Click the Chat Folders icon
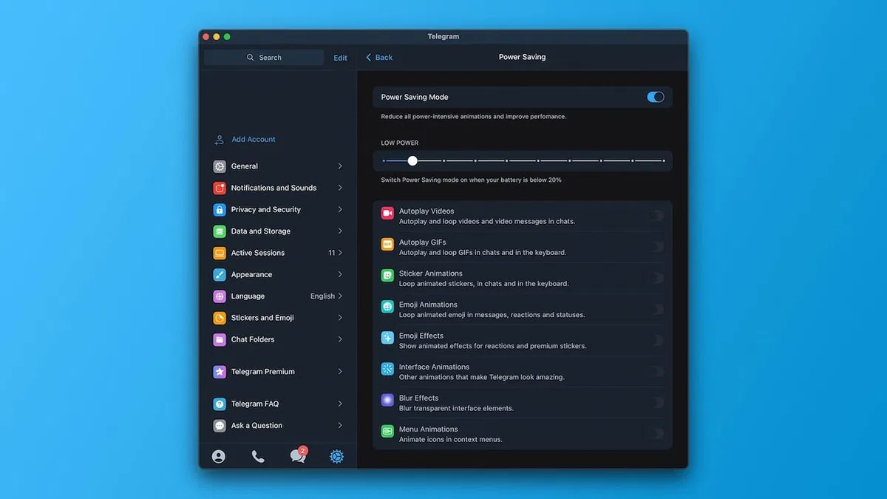Viewport: 887px width, 499px height. click(220, 339)
